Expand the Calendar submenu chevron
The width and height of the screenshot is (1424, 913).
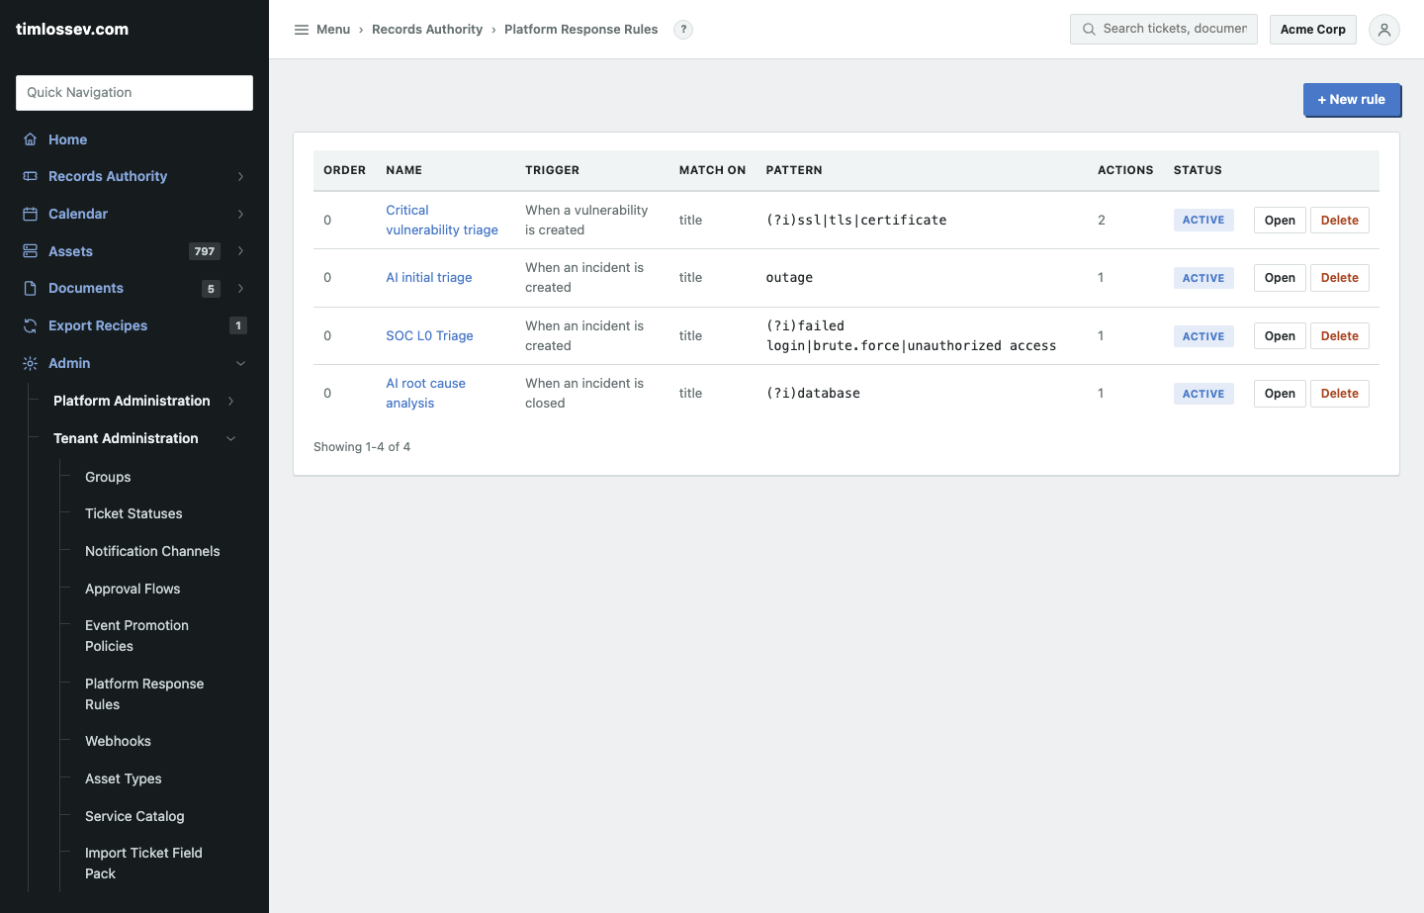tap(240, 214)
